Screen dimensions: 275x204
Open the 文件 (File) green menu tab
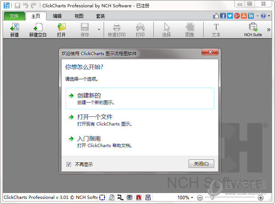tap(14, 16)
